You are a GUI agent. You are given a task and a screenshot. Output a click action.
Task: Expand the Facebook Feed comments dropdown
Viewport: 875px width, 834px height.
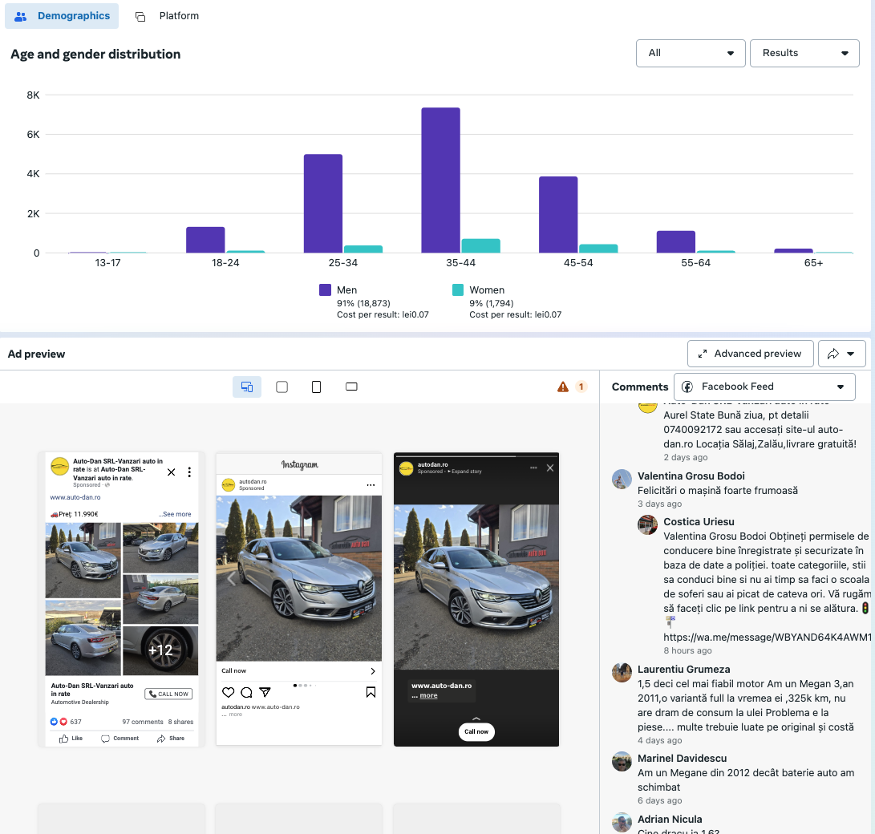(764, 387)
